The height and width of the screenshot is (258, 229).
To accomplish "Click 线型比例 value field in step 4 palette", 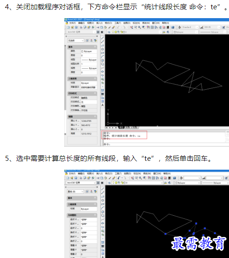I will pyautogui.click(x=89, y=64).
